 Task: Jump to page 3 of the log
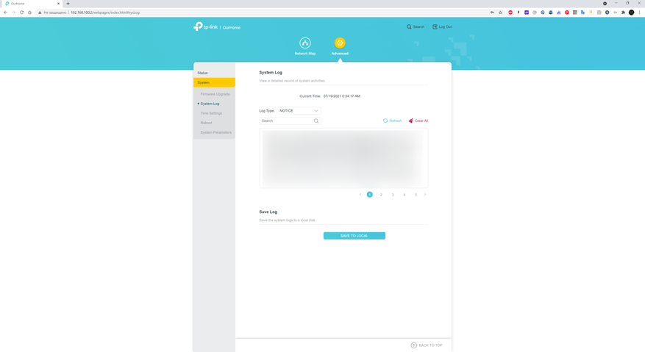click(393, 195)
